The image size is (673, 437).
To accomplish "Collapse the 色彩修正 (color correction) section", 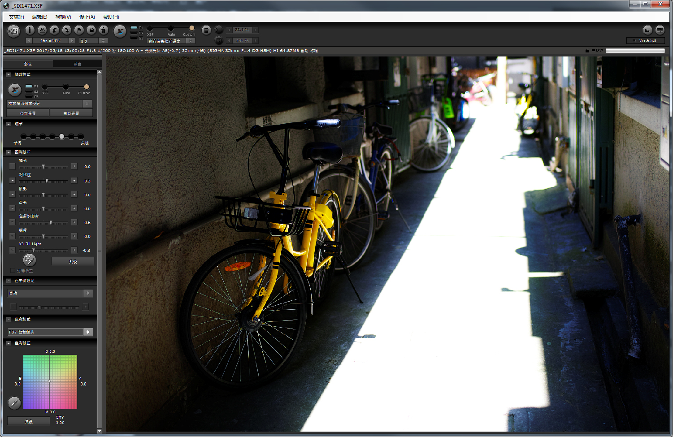I will coord(9,343).
